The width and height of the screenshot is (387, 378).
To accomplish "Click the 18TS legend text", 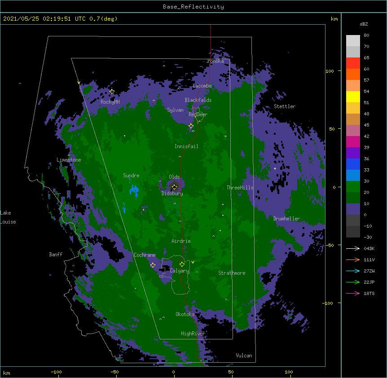I will pyautogui.click(x=369, y=293).
